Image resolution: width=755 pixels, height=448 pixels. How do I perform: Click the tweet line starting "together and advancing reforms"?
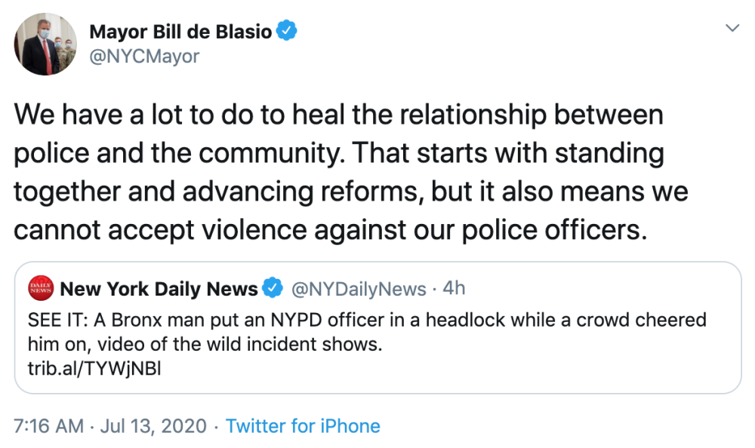[350, 192]
